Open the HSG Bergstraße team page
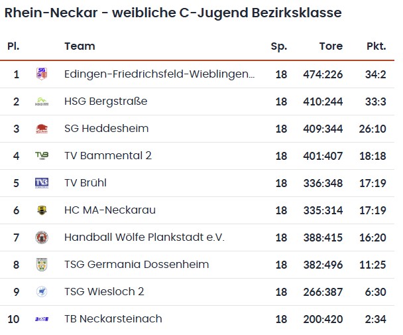This screenshot has width=403, height=335. [x=105, y=101]
